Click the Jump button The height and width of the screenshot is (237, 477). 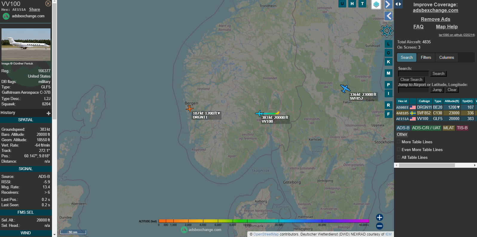pyautogui.click(x=437, y=90)
